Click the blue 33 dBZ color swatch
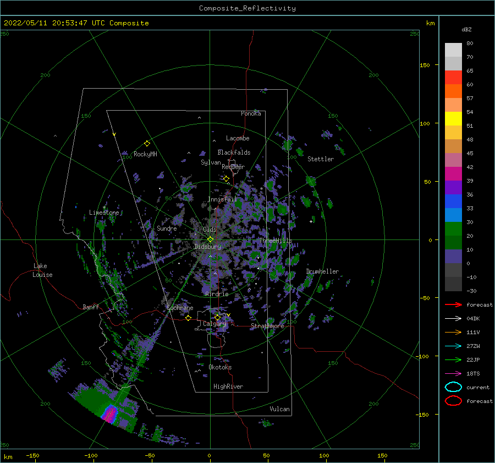This screenshot has height=463, width=495. (453, 201)
